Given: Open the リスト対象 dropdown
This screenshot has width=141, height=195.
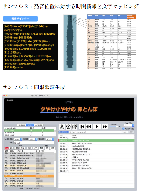Looking at the screenshot, I should (18, 139).
